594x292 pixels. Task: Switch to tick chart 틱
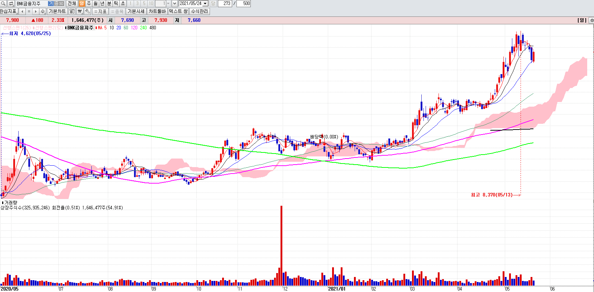click(116, 4)
